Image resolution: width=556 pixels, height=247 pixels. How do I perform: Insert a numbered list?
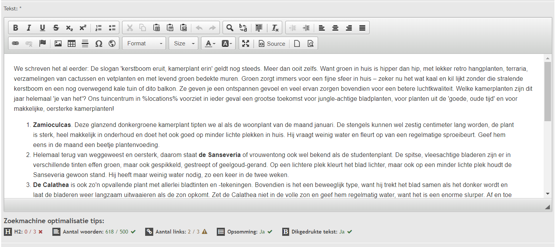99,28
